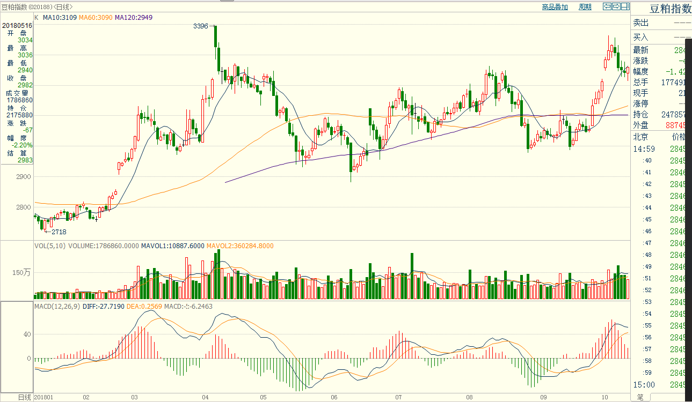Viewport: 692px width, 402px height.
Task: Click the MA10:3109 indicator label
Action: coord(60,18)
